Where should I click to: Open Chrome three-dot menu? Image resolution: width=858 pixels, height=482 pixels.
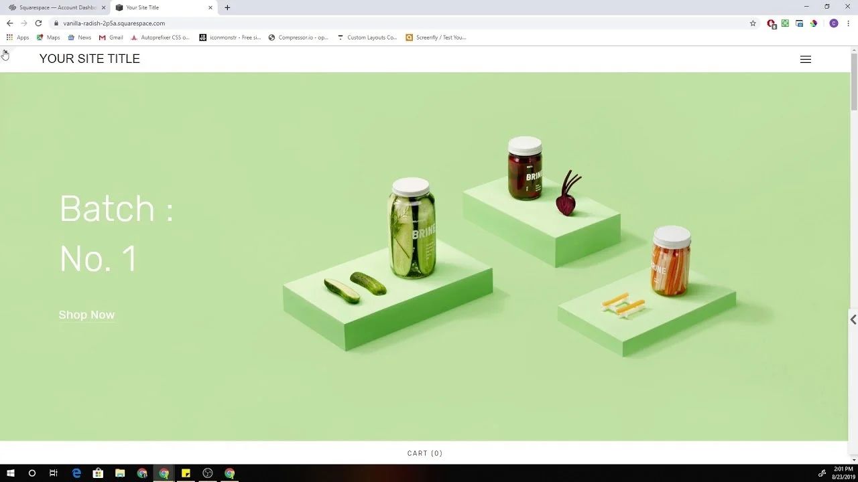coord(848,23)
